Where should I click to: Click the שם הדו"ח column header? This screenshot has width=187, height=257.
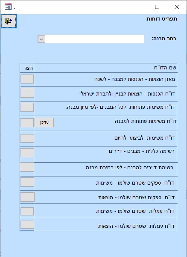click(x=165, y=68)
